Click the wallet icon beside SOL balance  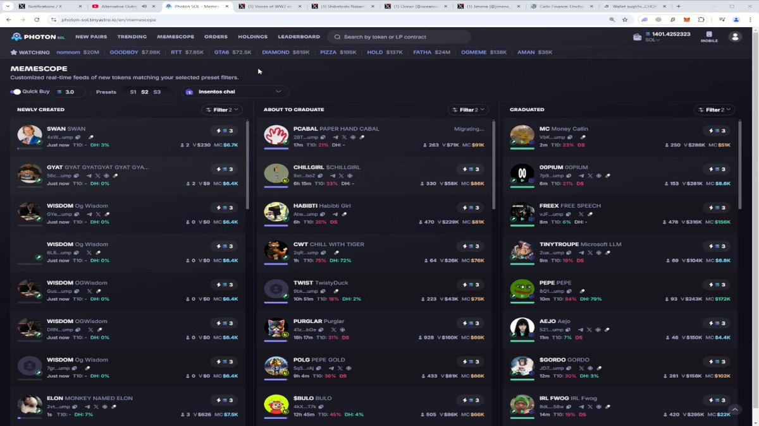pos(637,37)
